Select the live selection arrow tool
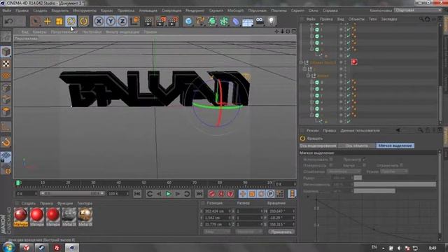Screen dimensions: 448x252 point(36,21)
